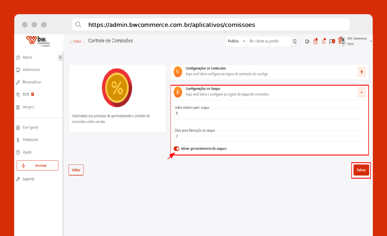Click the Configurações de Comissões title
The width and height of the screenshot is (387, 236).
coord(206,68)
